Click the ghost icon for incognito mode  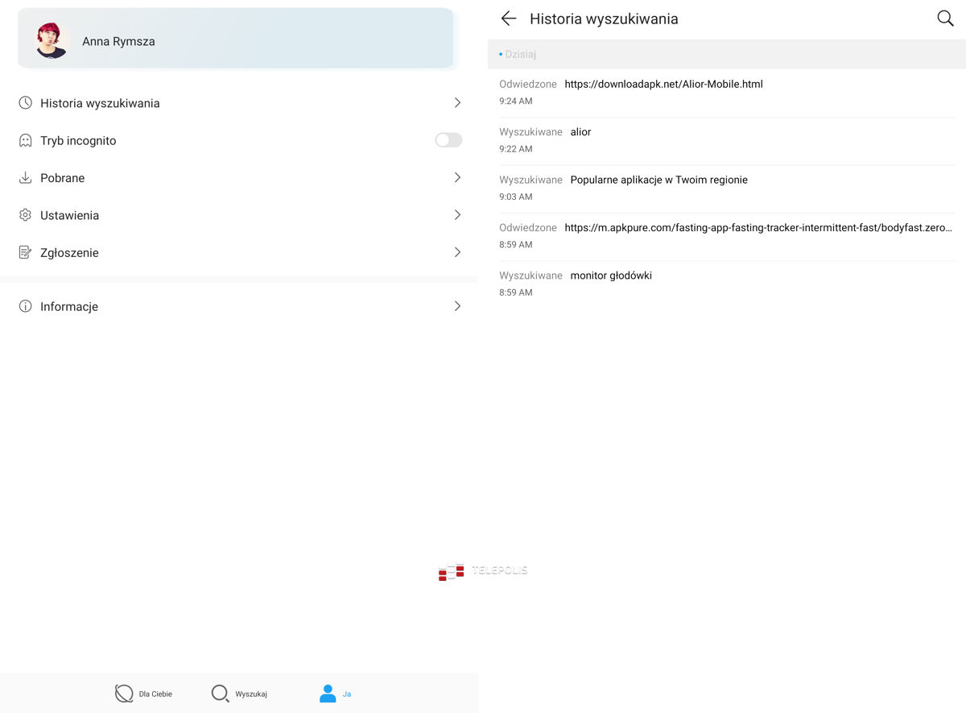[26, 141]
